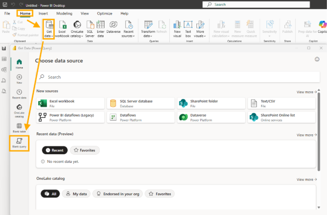Click View more for Recent data
The height and width of the screenshot is (215, 327).
(307, 135)
